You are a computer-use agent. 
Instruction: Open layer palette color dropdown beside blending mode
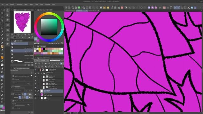(36, 60)
